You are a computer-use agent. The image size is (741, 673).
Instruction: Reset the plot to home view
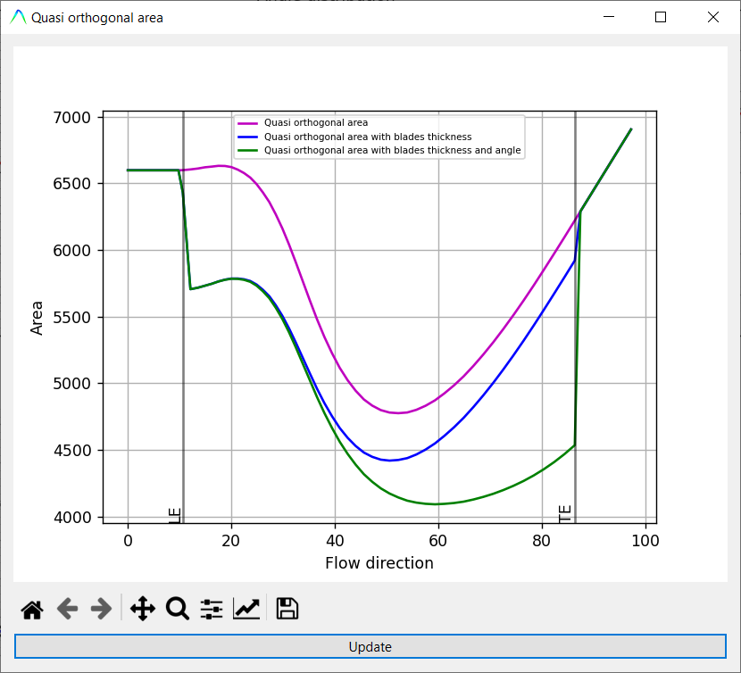click(32, 610)
